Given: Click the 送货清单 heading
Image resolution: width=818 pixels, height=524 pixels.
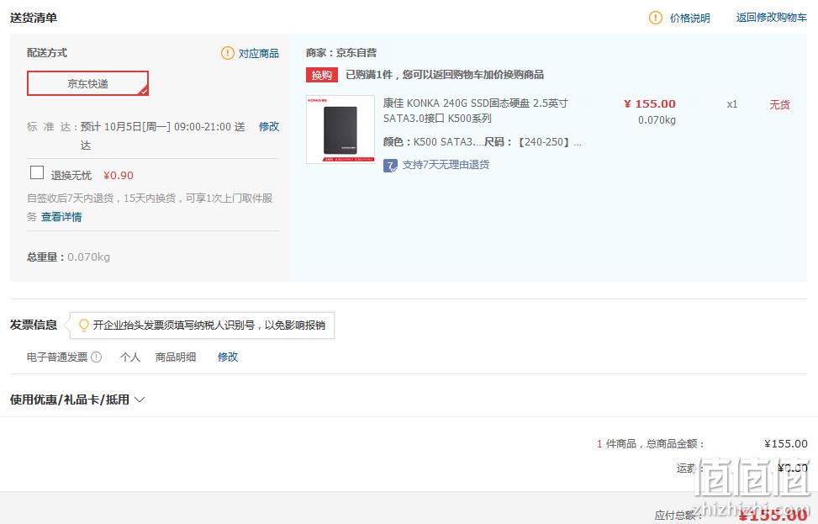Looking at the screenshot, I should point(34,18).
